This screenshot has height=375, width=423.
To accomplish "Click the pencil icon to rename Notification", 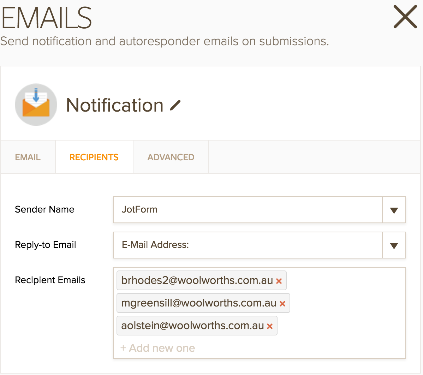I will click(175, 105).
